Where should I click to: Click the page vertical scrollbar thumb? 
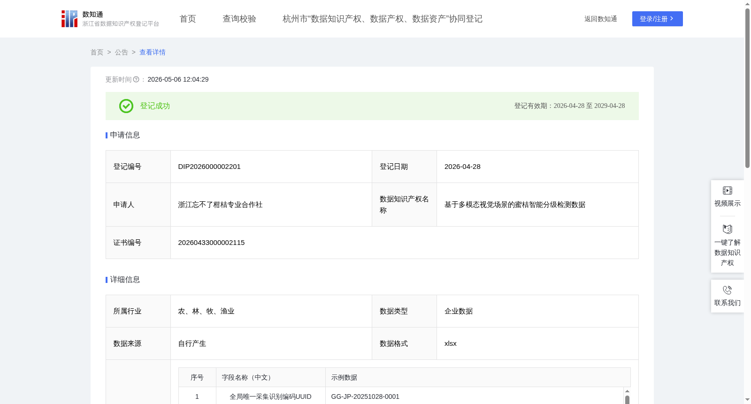(x=747, y=88)
